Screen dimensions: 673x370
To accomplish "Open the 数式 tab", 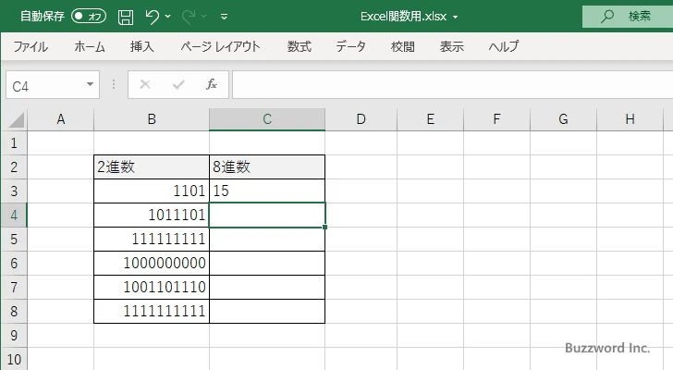I will click(300, 46).
